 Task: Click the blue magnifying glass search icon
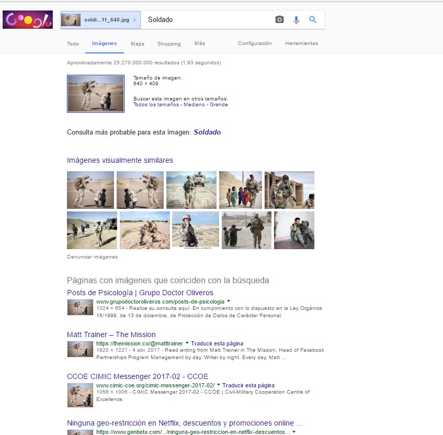point(313,20)
